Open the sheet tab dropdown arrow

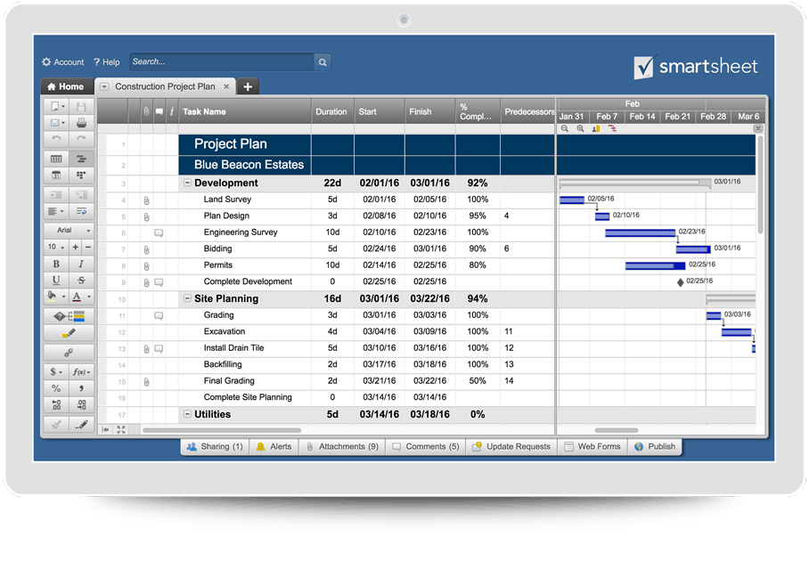pos(104,86)
